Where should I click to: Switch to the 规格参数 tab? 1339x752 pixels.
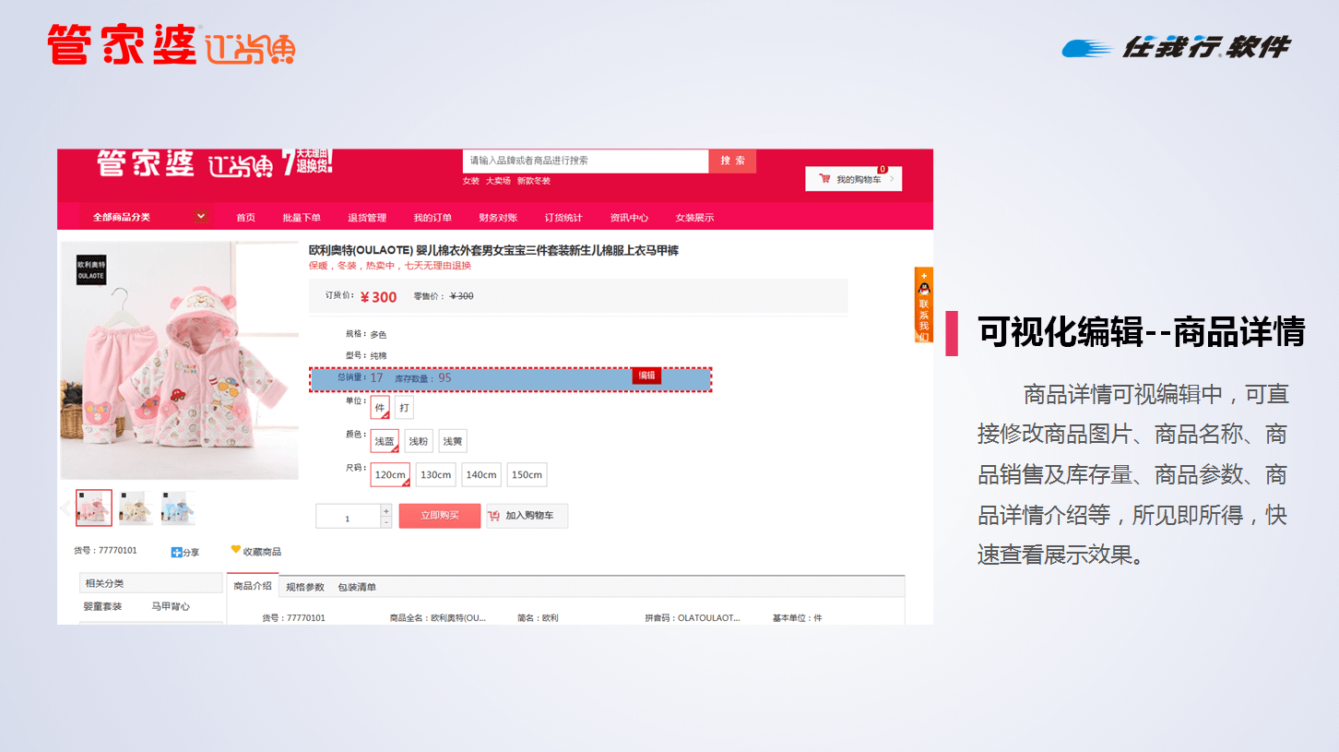[x=305, y=587]
